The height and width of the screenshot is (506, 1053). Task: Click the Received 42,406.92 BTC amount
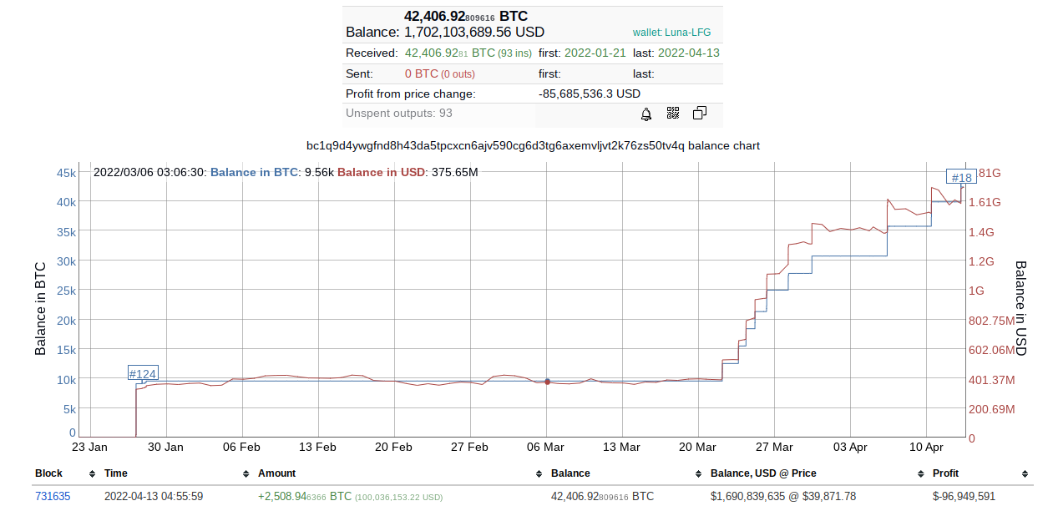tap(449, 53)
